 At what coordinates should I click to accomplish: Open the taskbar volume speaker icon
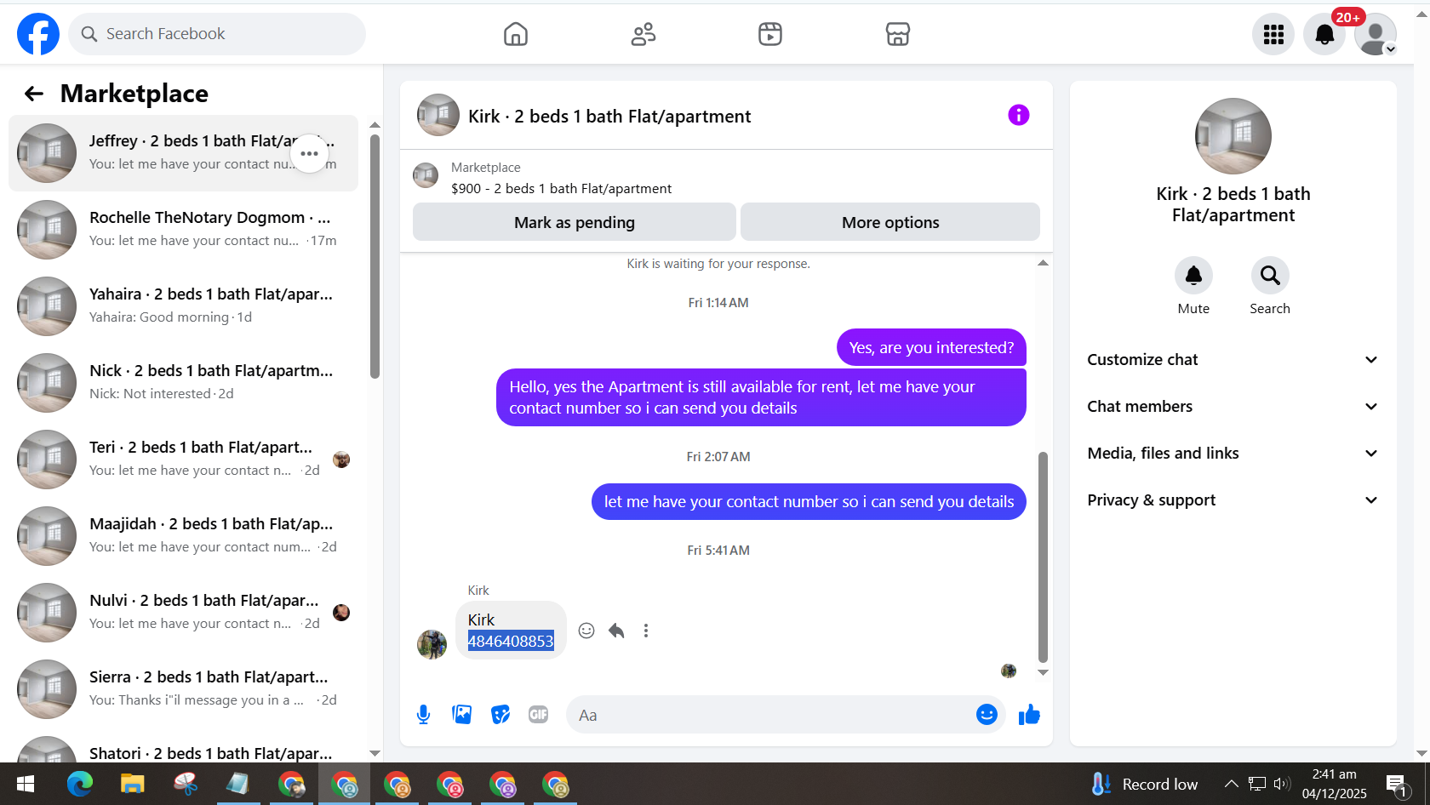point(1282,784)
